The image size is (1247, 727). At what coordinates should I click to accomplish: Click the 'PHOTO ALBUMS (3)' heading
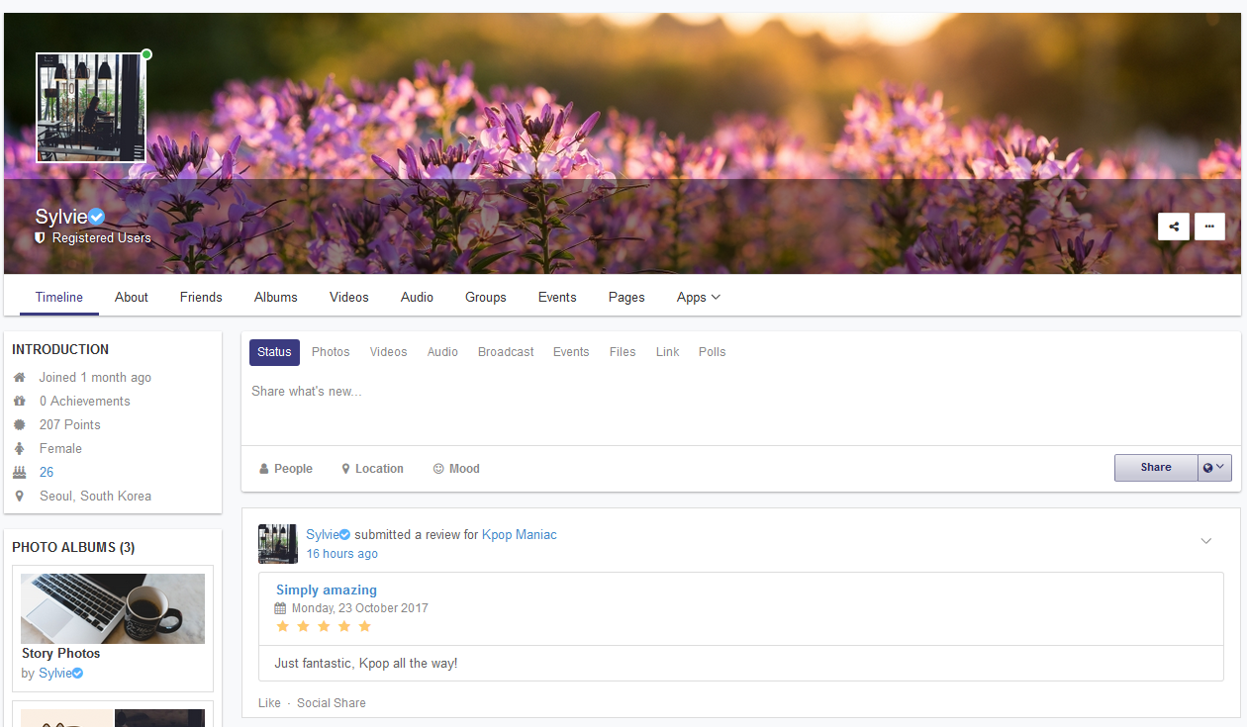tap(73, 547)
